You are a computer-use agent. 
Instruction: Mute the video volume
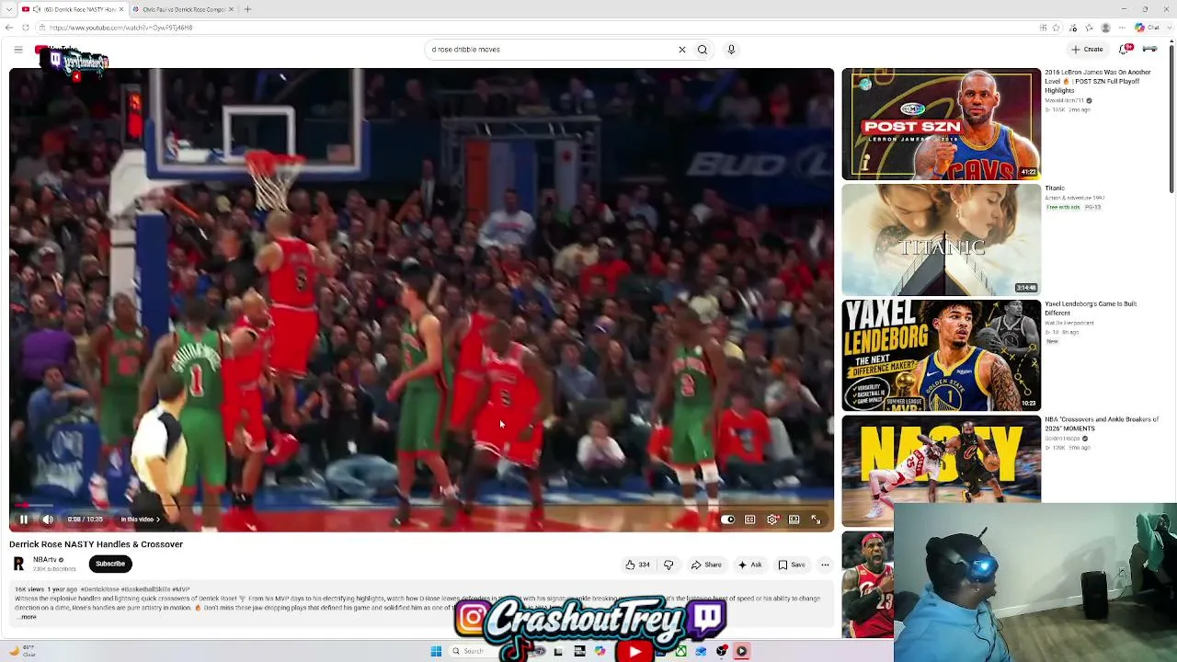point(48,519)
